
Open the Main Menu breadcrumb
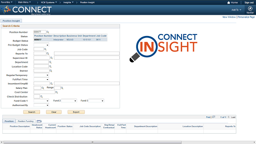24,2
